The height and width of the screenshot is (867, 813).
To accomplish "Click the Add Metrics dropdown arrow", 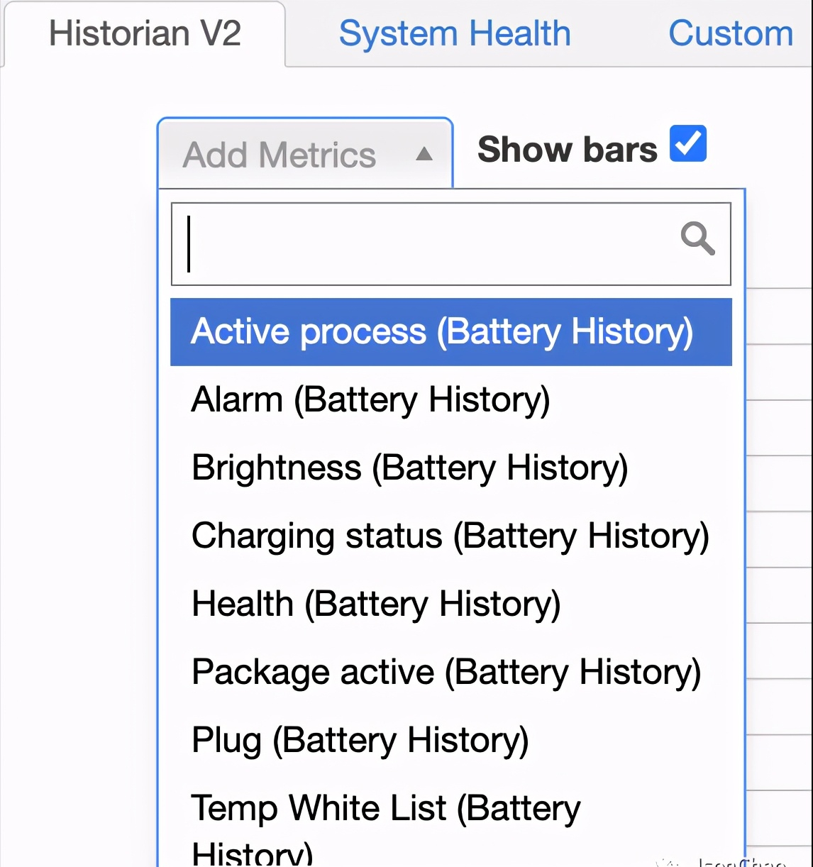I will 424,154.
